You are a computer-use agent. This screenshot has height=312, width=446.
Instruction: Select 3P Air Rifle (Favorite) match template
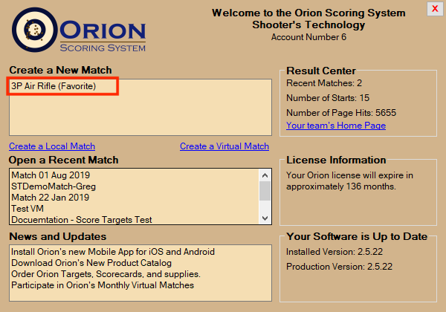(64, 86)
